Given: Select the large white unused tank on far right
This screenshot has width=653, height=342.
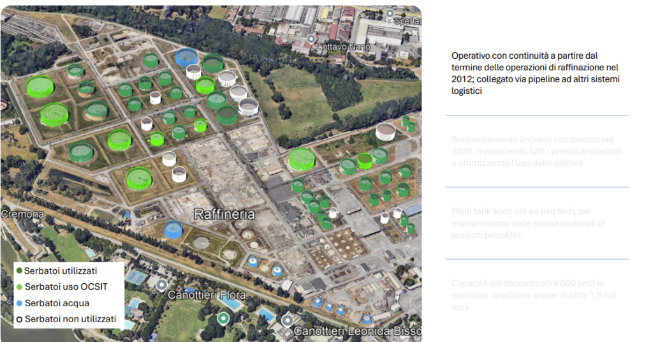Looking at the screenshot, I should (x=385, y=131).
